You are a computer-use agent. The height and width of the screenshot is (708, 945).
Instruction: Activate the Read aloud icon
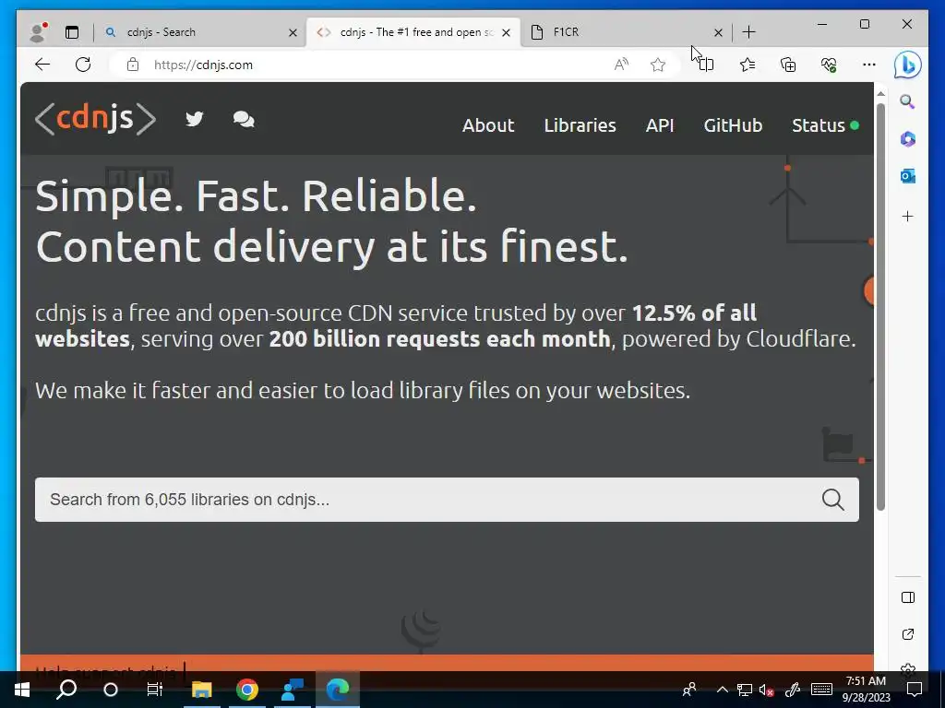click(x=621, y=65)
